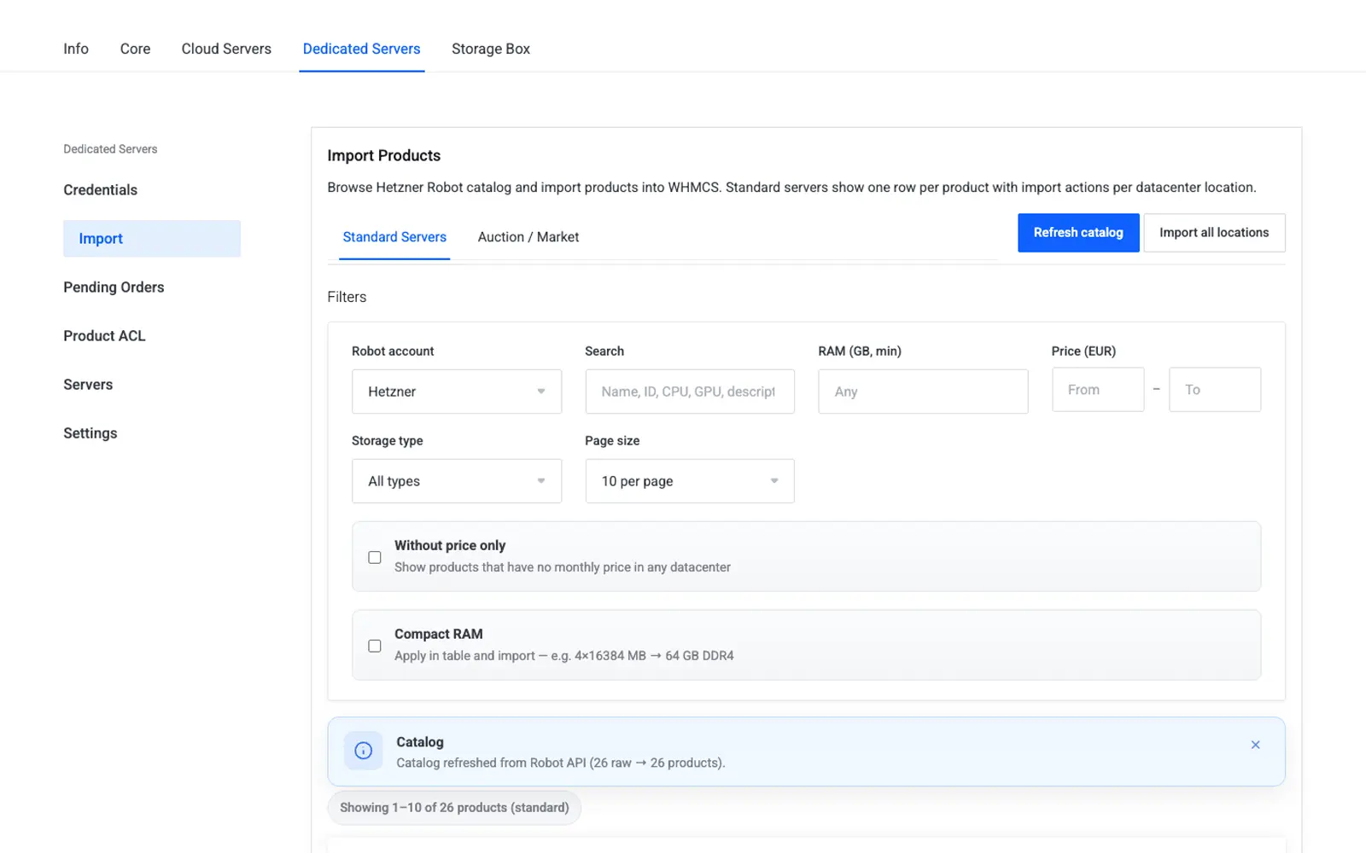Tick the Compact RAM checkbox
1366x853 pixels.
(375, 646)
